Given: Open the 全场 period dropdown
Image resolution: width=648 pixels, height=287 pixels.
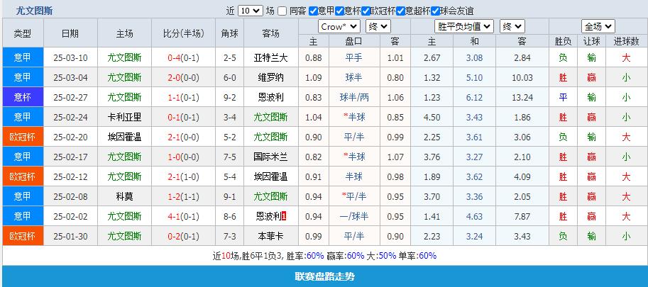Looking at the screenshot, I should (597, 26).
